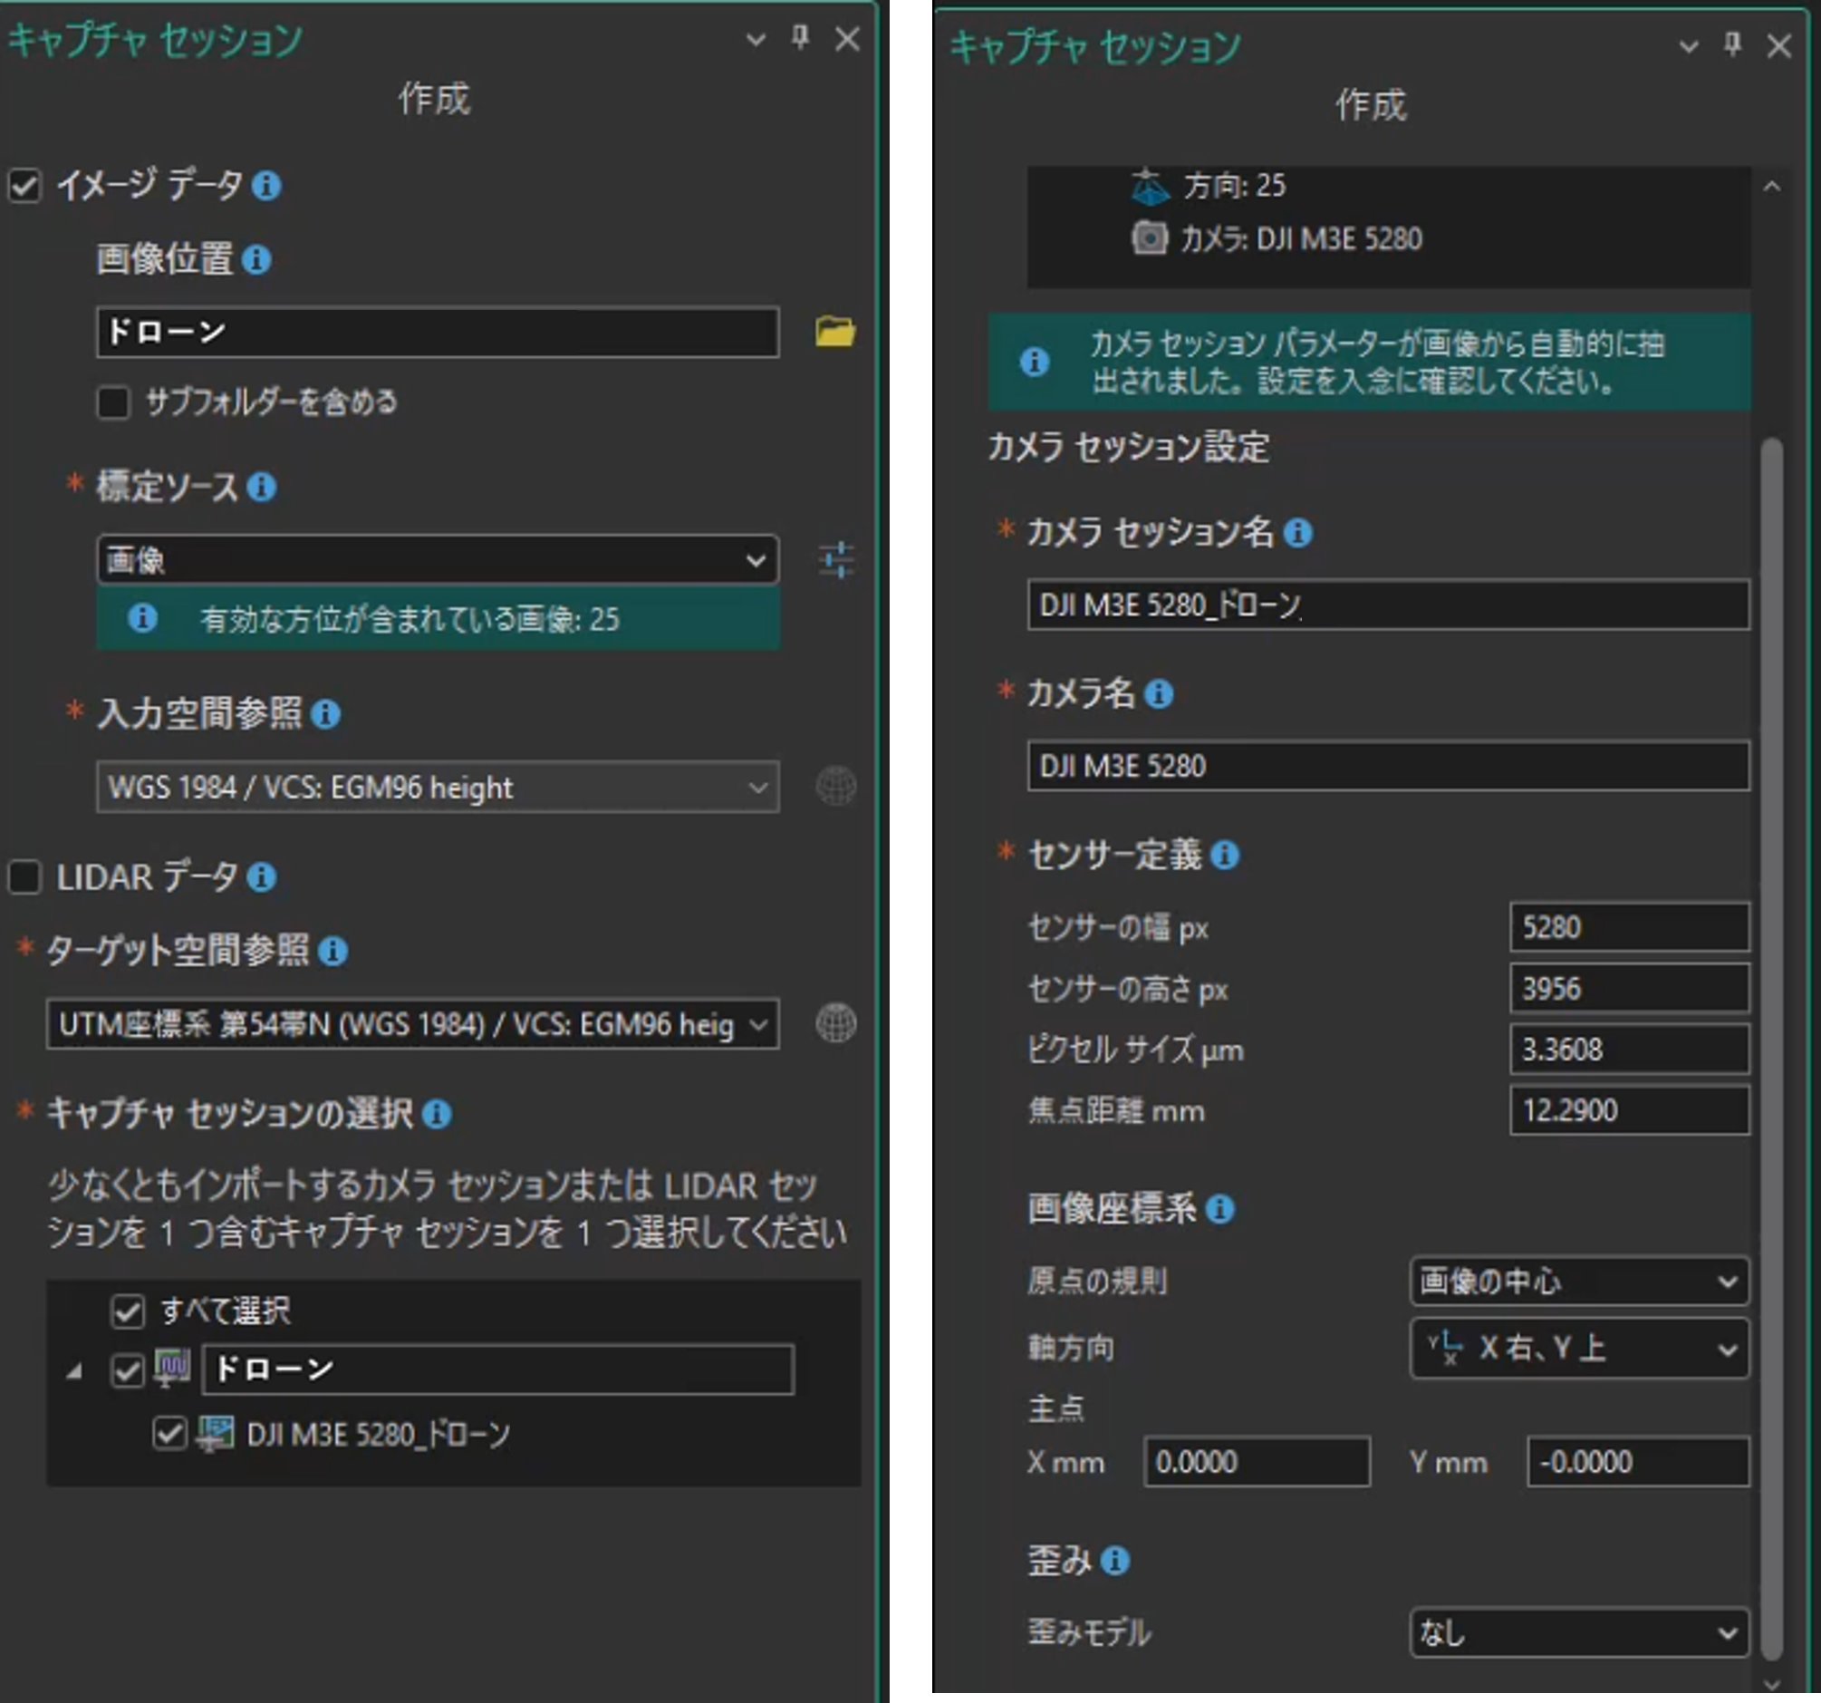1821x1703 pixels.
Task: Pin the left キャプチャ セッション panel
Action: (x=800, y=37)
